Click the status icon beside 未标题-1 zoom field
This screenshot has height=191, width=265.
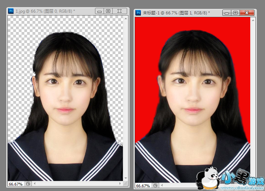tap(155, 186)
